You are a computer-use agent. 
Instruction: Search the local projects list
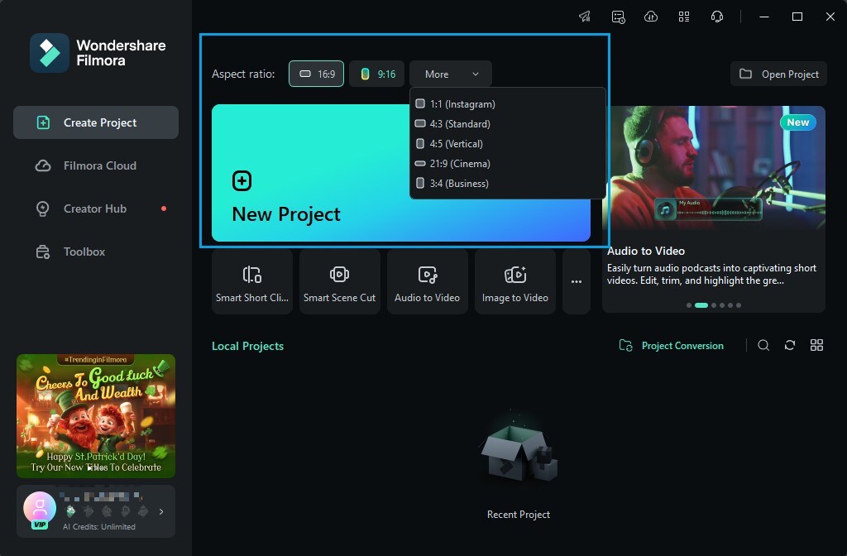(x=763, y=345)
